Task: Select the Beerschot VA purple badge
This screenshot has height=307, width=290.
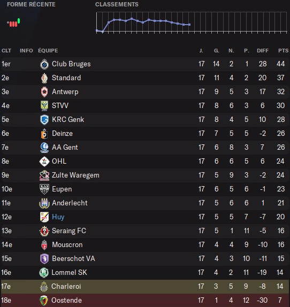Action: [44, 259]
